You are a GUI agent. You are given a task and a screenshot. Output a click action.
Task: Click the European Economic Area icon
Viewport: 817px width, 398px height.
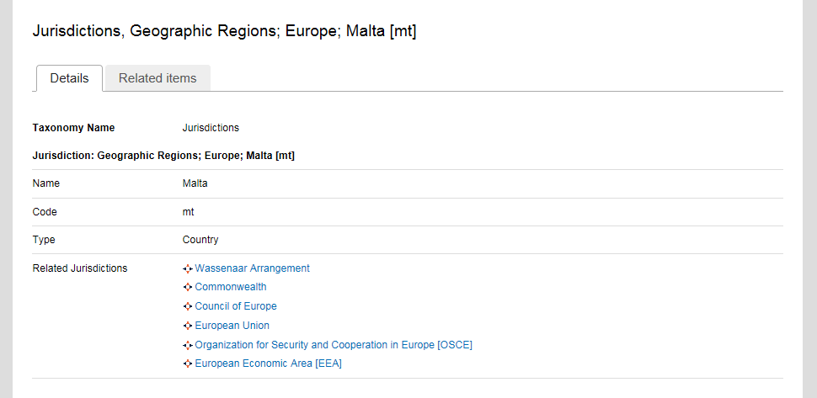click(x=188, y=364)
